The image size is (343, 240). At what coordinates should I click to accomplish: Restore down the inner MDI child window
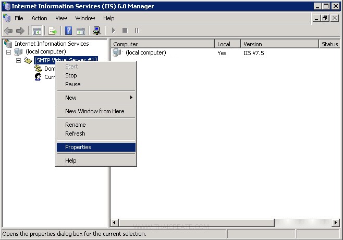coord(325,18)
